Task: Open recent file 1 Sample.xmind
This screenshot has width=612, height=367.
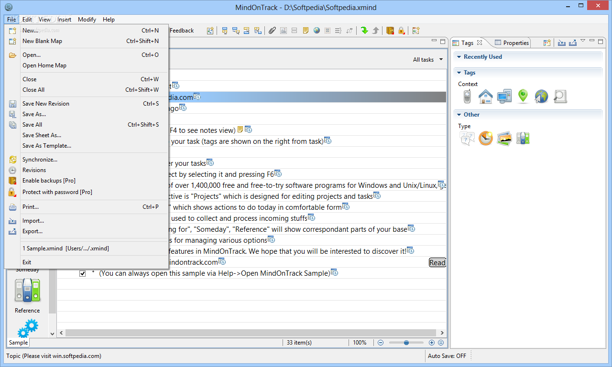Action: 87,248
